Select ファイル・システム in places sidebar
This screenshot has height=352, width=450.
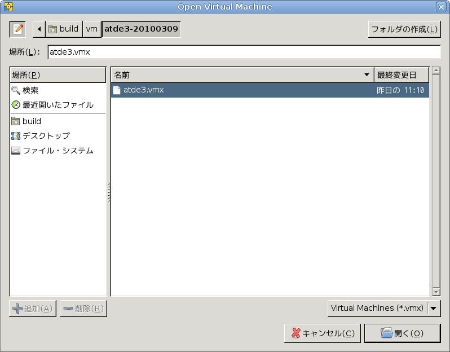coord(58,151)
